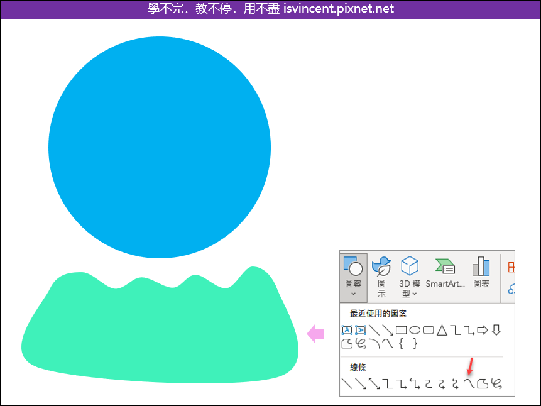The height and width of the screenshot is (406, 541).
Task: Select the curve tool under 線條
Action: (469, 383)
